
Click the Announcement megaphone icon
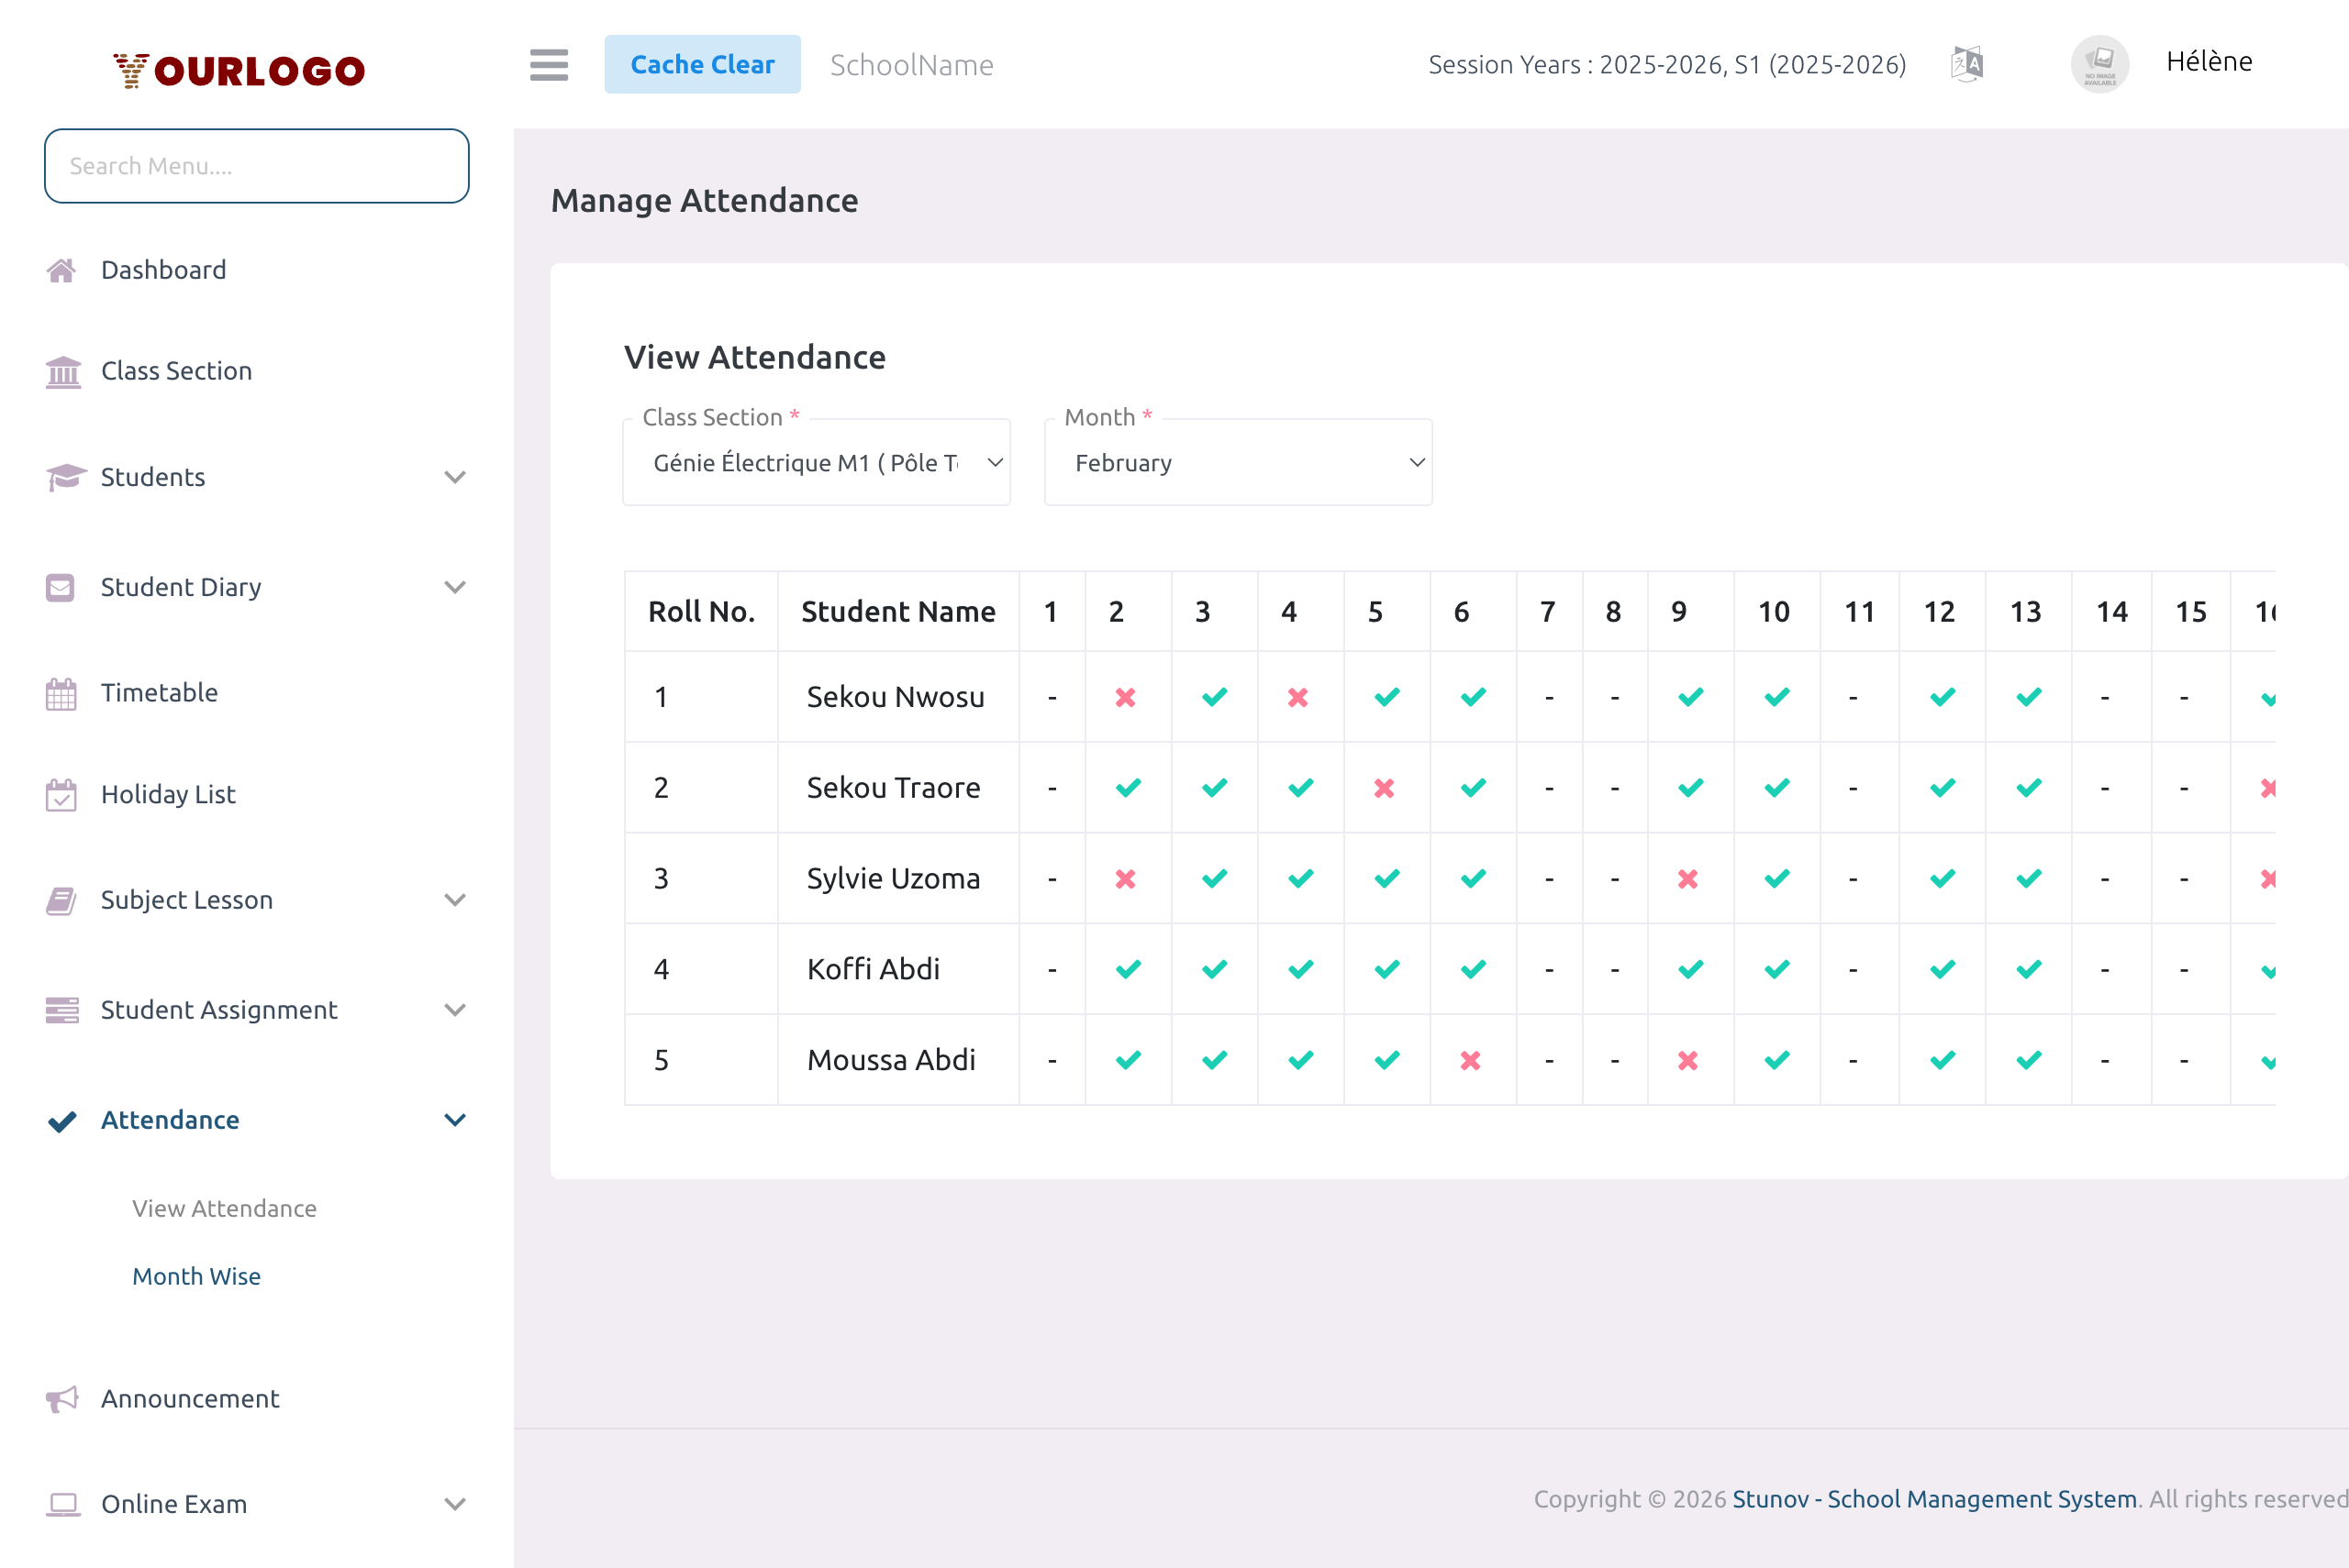point(62,1398)
